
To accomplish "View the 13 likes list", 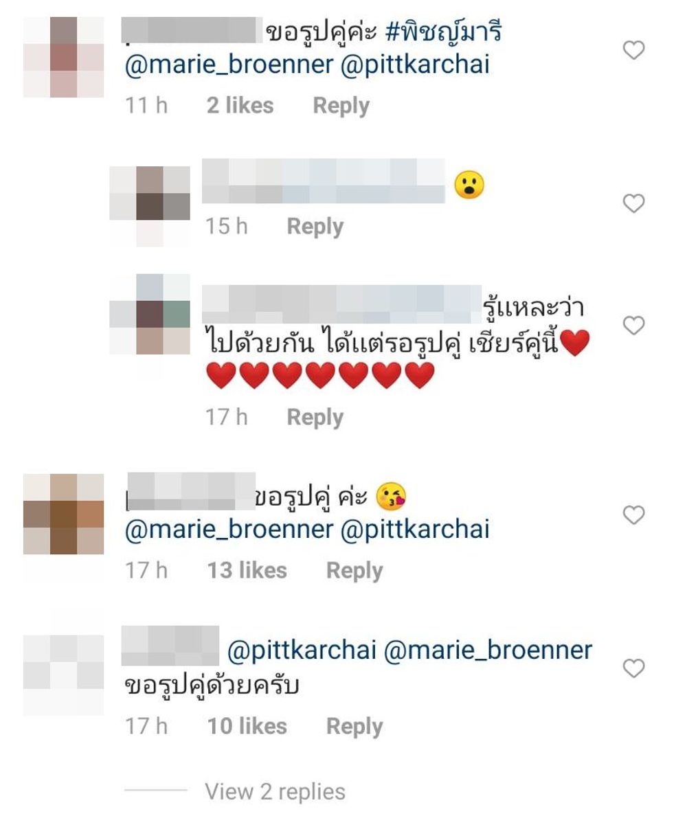I will 247,570.
